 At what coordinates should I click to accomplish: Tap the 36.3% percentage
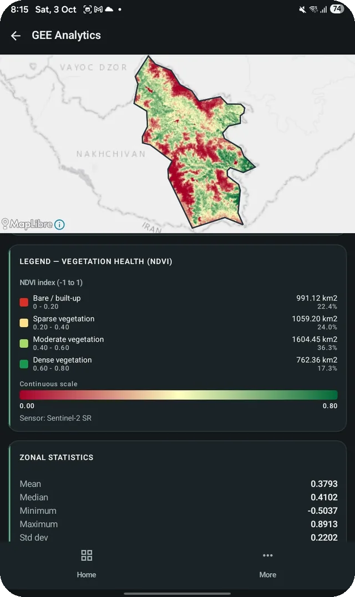pyautogui.click(x=327, y=348)
